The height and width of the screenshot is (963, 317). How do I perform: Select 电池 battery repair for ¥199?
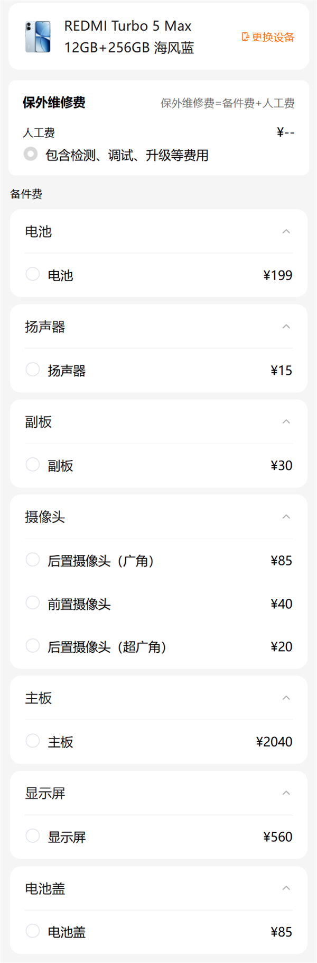32,274
